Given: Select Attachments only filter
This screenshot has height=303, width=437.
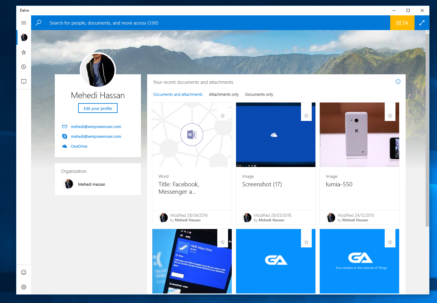Looking at the screenshot, I should [224, 95].
